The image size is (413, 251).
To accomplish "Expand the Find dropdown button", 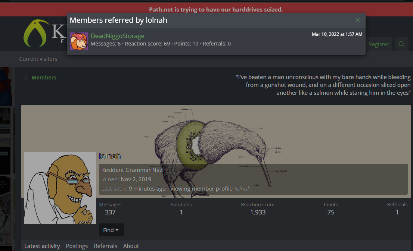I will pos(111,230).
